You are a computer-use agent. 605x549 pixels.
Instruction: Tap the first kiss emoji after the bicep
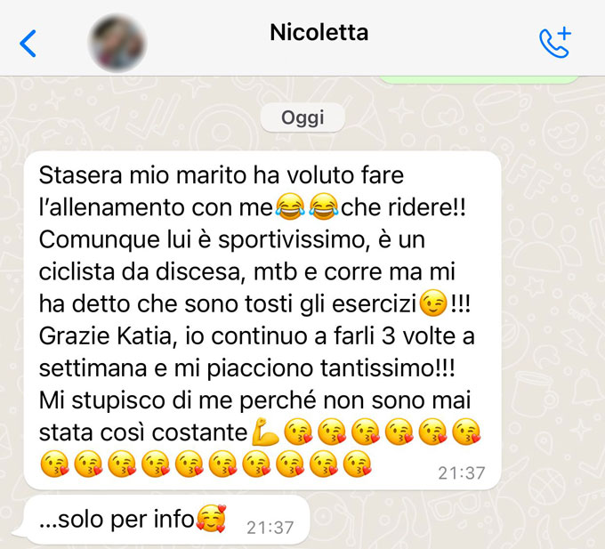[298, 432]
